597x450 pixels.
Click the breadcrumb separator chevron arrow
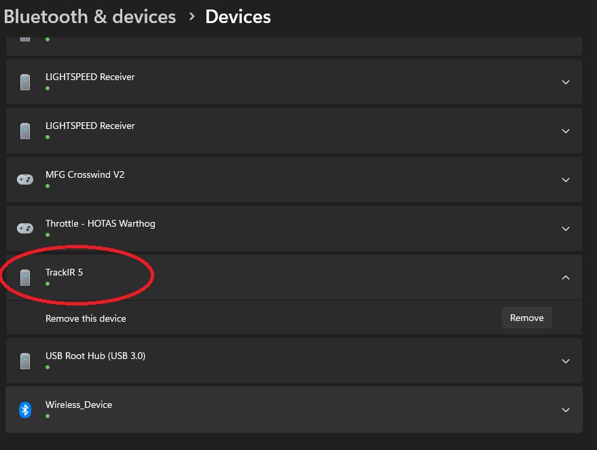[192, 17]
